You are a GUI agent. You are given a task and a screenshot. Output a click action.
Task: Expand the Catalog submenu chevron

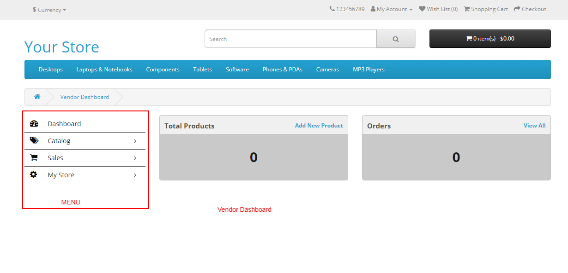[135, 141]
